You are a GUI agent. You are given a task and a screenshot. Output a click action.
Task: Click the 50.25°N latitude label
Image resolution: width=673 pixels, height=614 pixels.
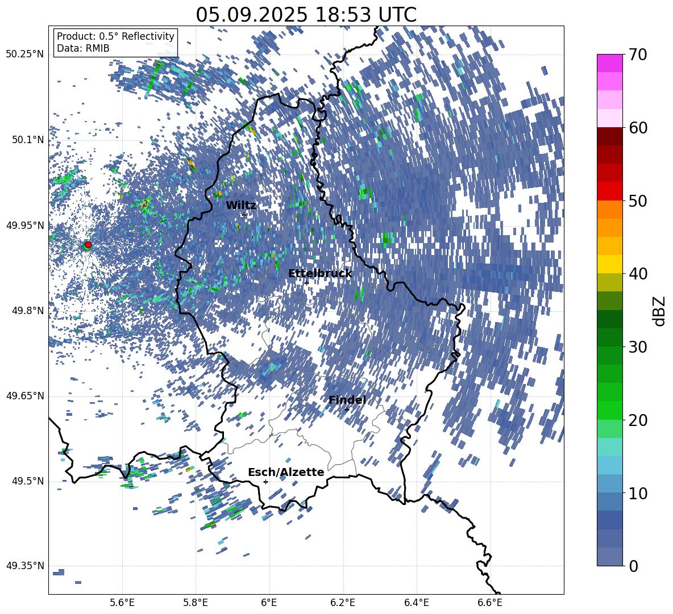pos(25,55)
